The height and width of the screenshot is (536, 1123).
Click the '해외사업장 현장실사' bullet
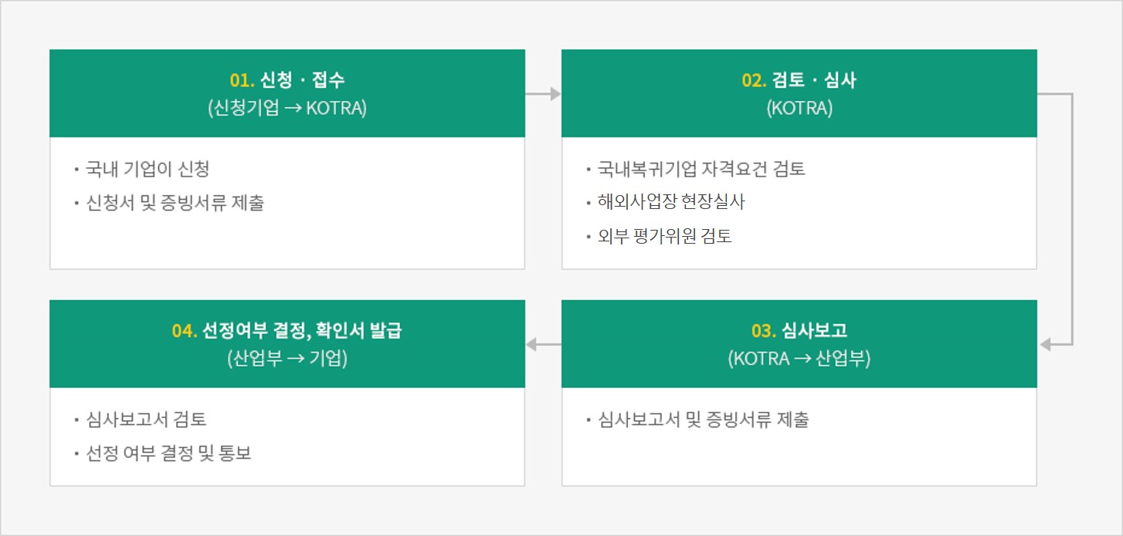(670, 202)
